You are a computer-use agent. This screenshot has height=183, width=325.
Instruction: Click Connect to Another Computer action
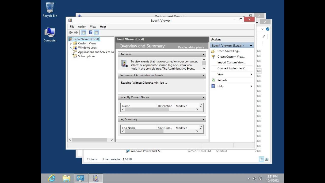(232, 68)
